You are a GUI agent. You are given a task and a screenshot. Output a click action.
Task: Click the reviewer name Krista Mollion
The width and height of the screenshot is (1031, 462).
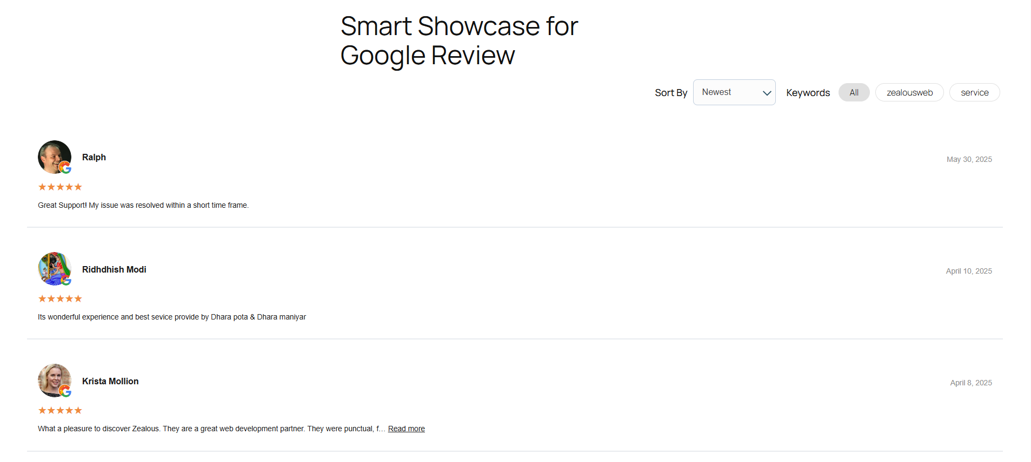[x=110, y=382]
